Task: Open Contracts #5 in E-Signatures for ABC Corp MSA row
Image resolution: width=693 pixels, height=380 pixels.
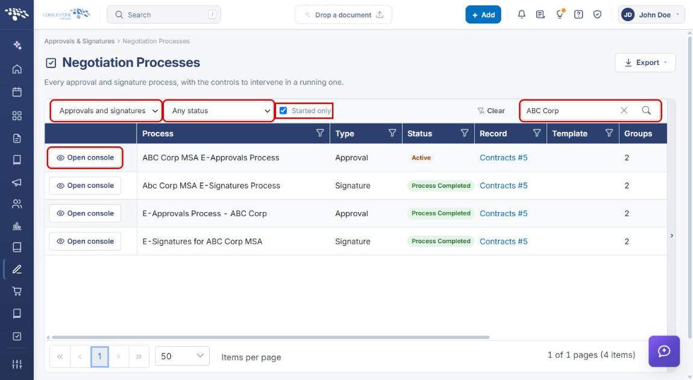Action: point(503,241)
